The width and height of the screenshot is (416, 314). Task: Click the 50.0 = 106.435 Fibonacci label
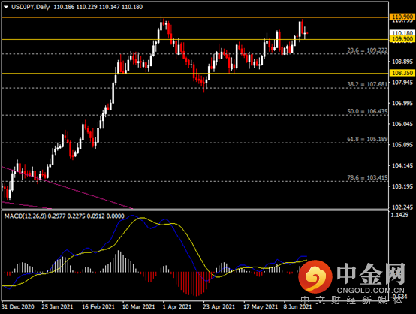tap(367, 111)
